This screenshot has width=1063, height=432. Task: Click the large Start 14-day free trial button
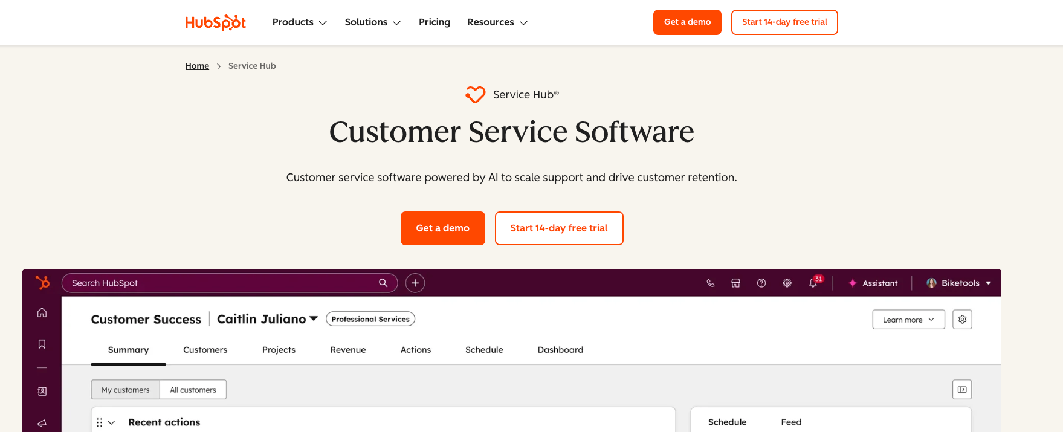(x=559, y=228)
